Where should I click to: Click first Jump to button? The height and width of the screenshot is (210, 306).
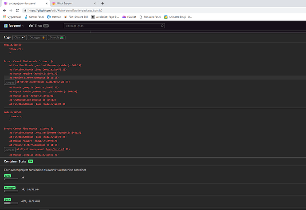point(10,83)
